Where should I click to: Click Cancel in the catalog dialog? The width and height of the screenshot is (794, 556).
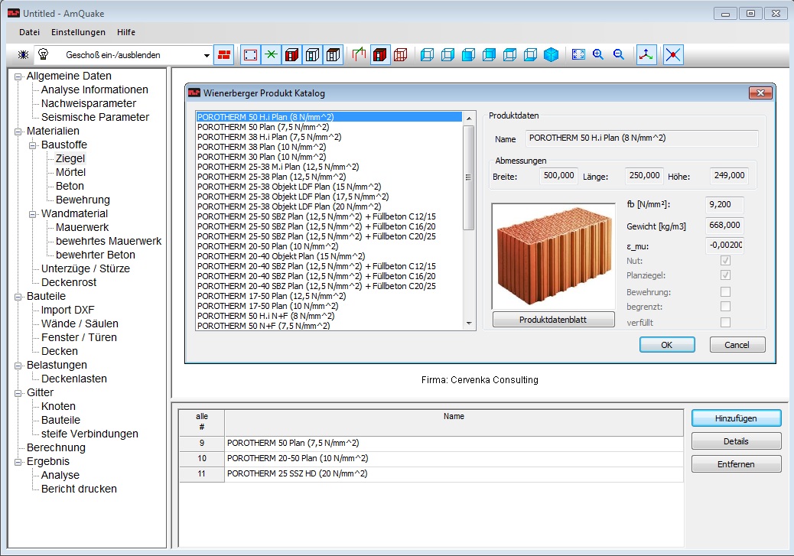tap(737, 345)
